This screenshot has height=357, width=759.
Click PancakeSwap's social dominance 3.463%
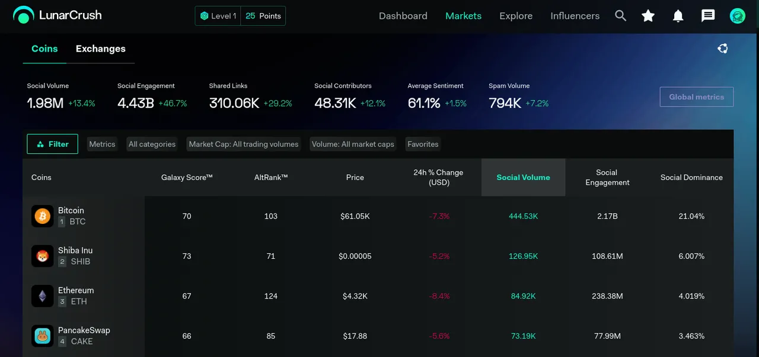[x=691, y=336]
